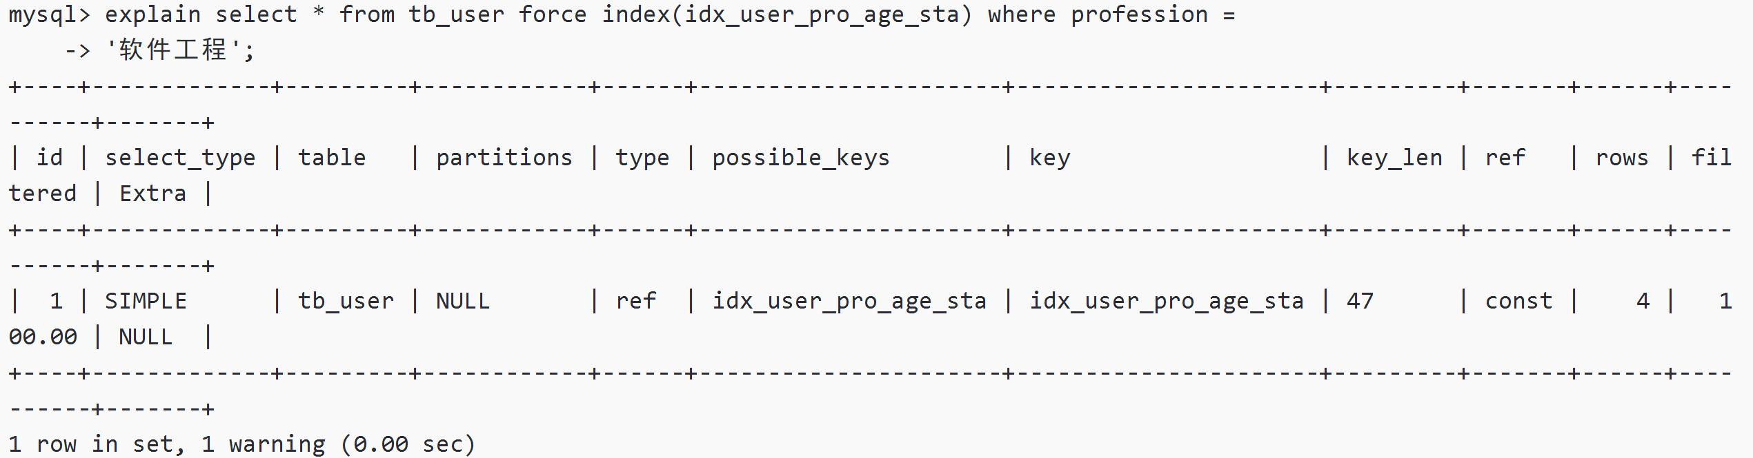The image size is (1753, 458).
Task: Click the "key_len" column header
Action: (x=1394, y=158)
